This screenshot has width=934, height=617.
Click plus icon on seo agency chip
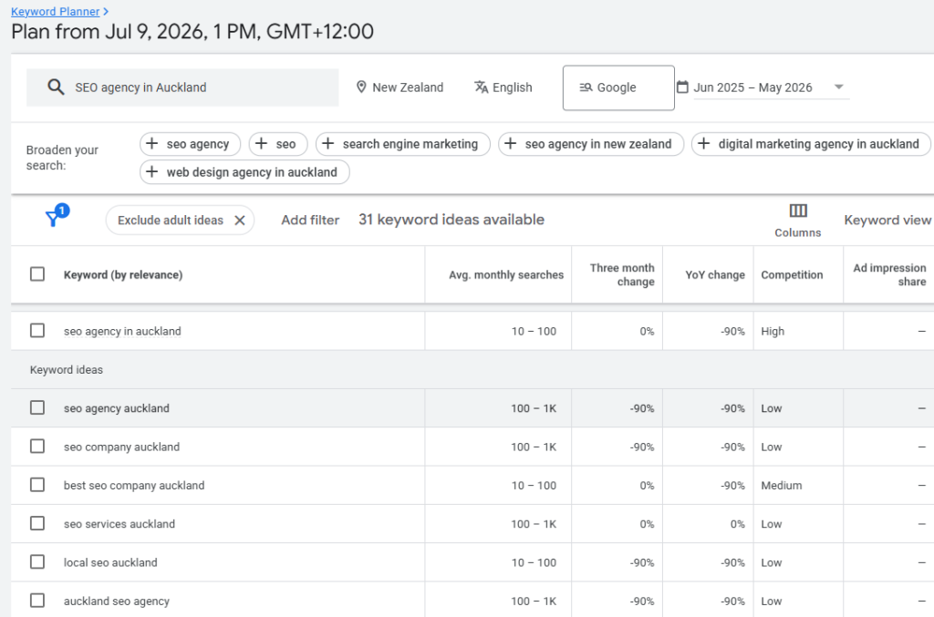[152, 143]
